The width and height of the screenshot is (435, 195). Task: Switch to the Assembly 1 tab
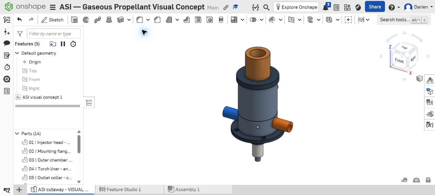[198, 190]
